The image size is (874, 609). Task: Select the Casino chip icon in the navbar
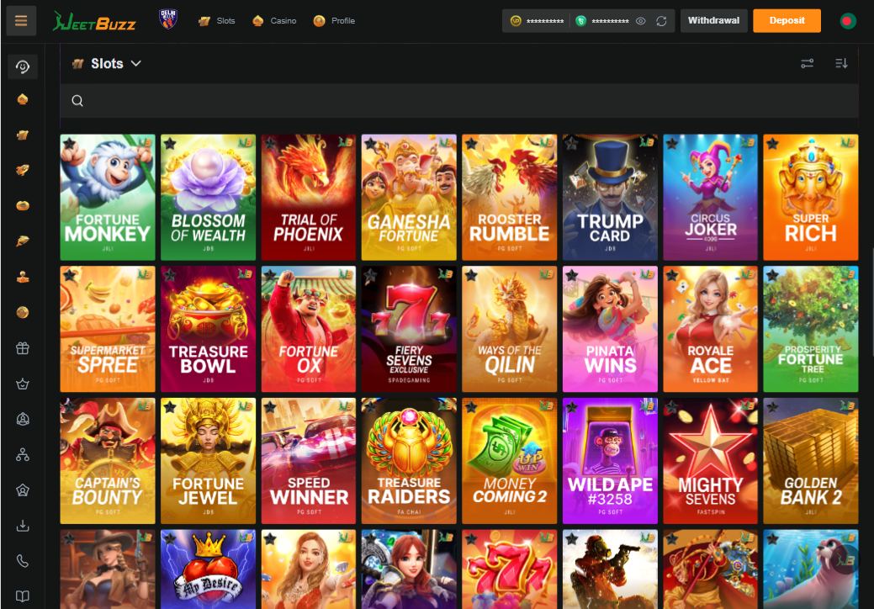pos(257,20)
